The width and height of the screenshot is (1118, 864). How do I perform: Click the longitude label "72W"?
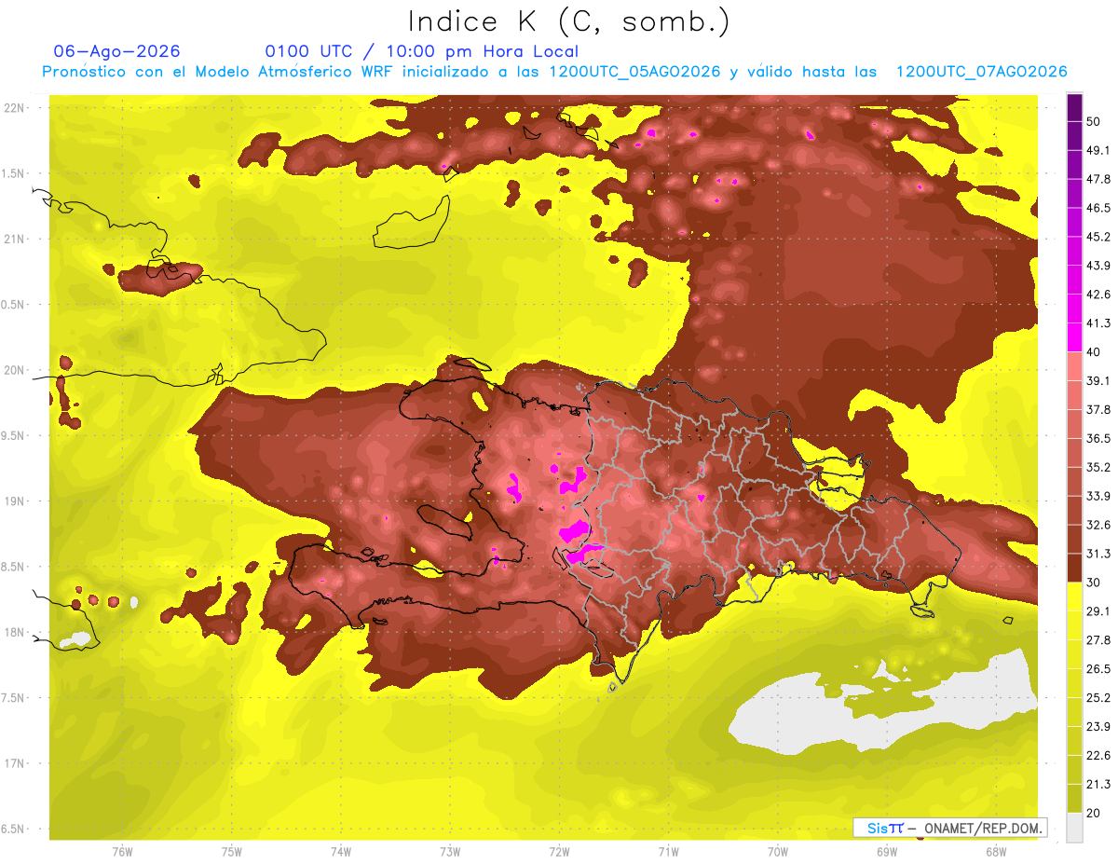pos(559,852)
